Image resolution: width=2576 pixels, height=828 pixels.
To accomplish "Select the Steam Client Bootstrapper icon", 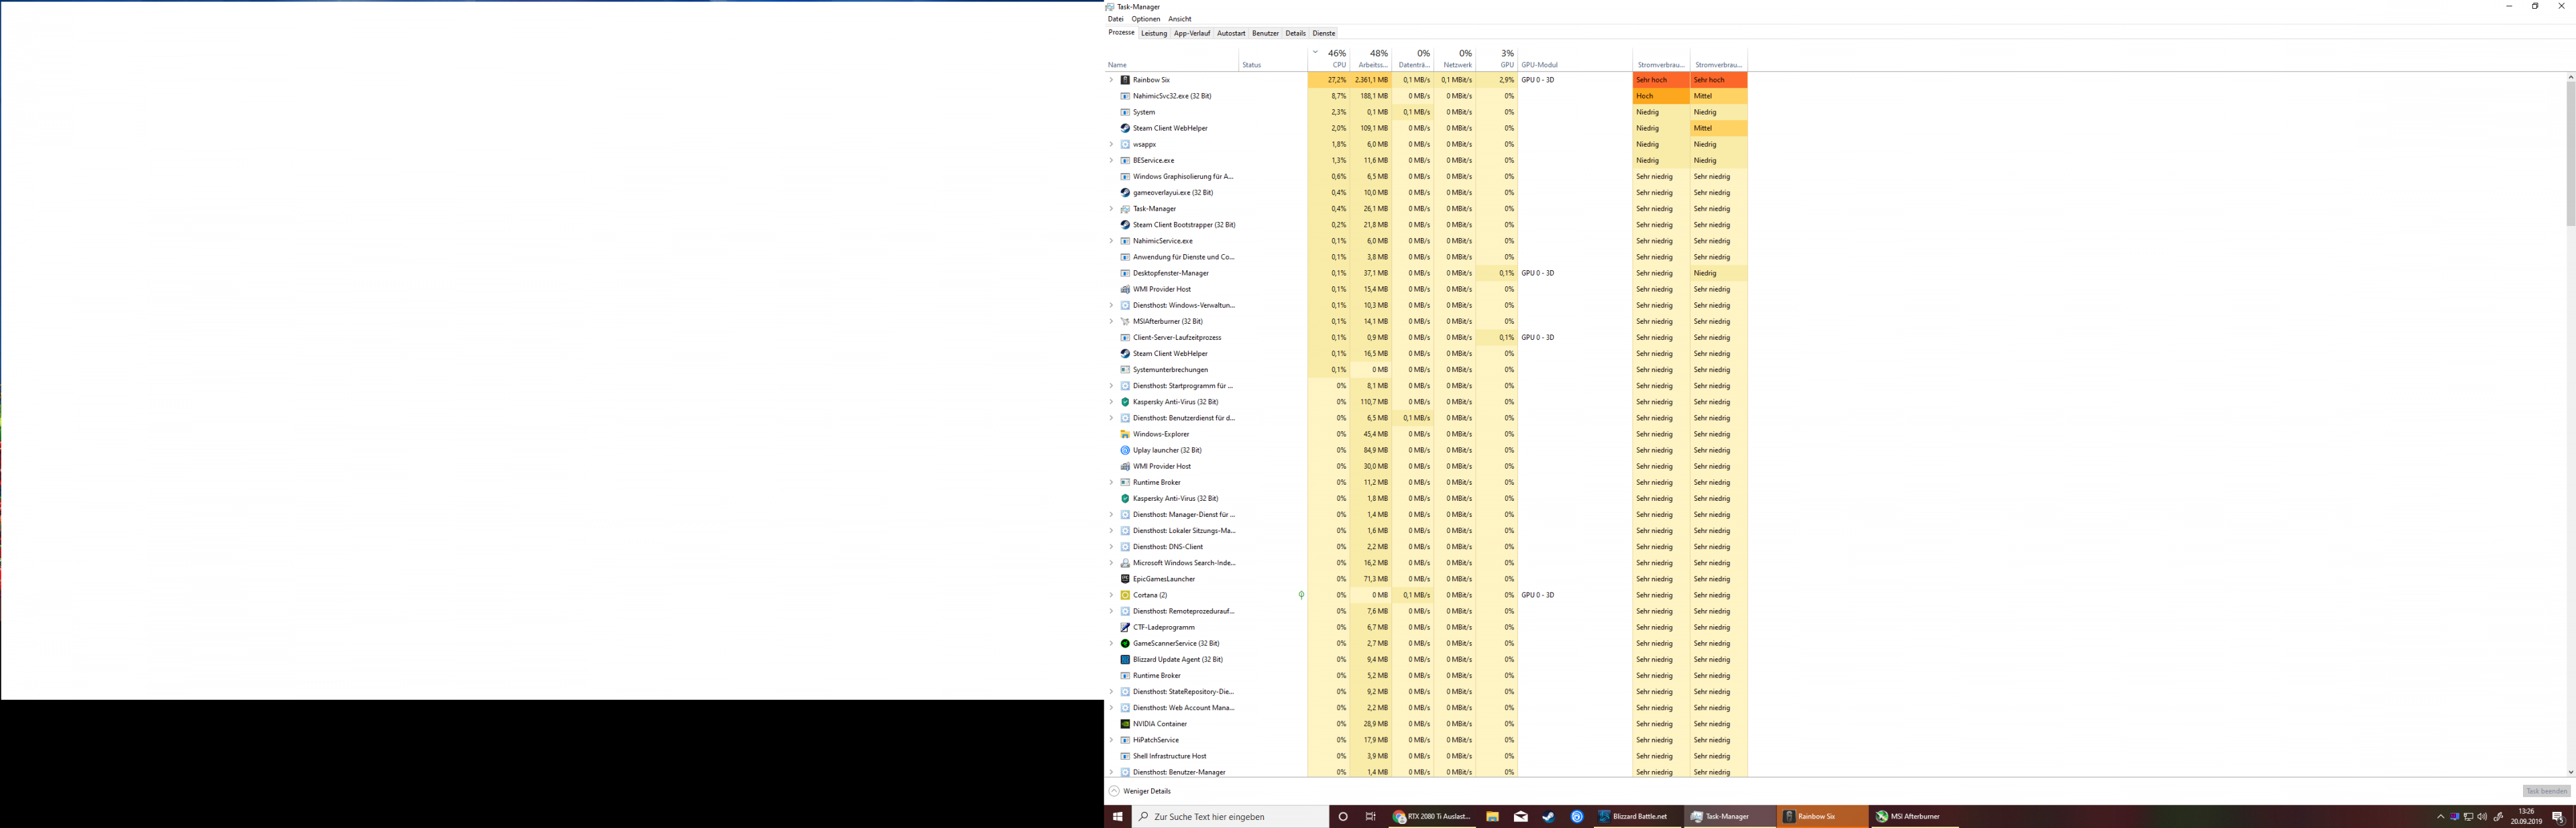I will click(x=1125, y=225).
